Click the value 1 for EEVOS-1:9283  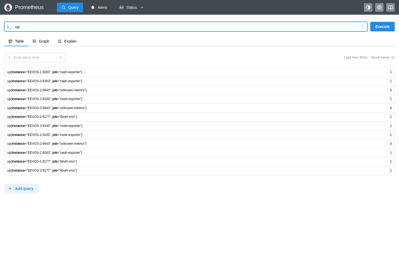(391, 72)
